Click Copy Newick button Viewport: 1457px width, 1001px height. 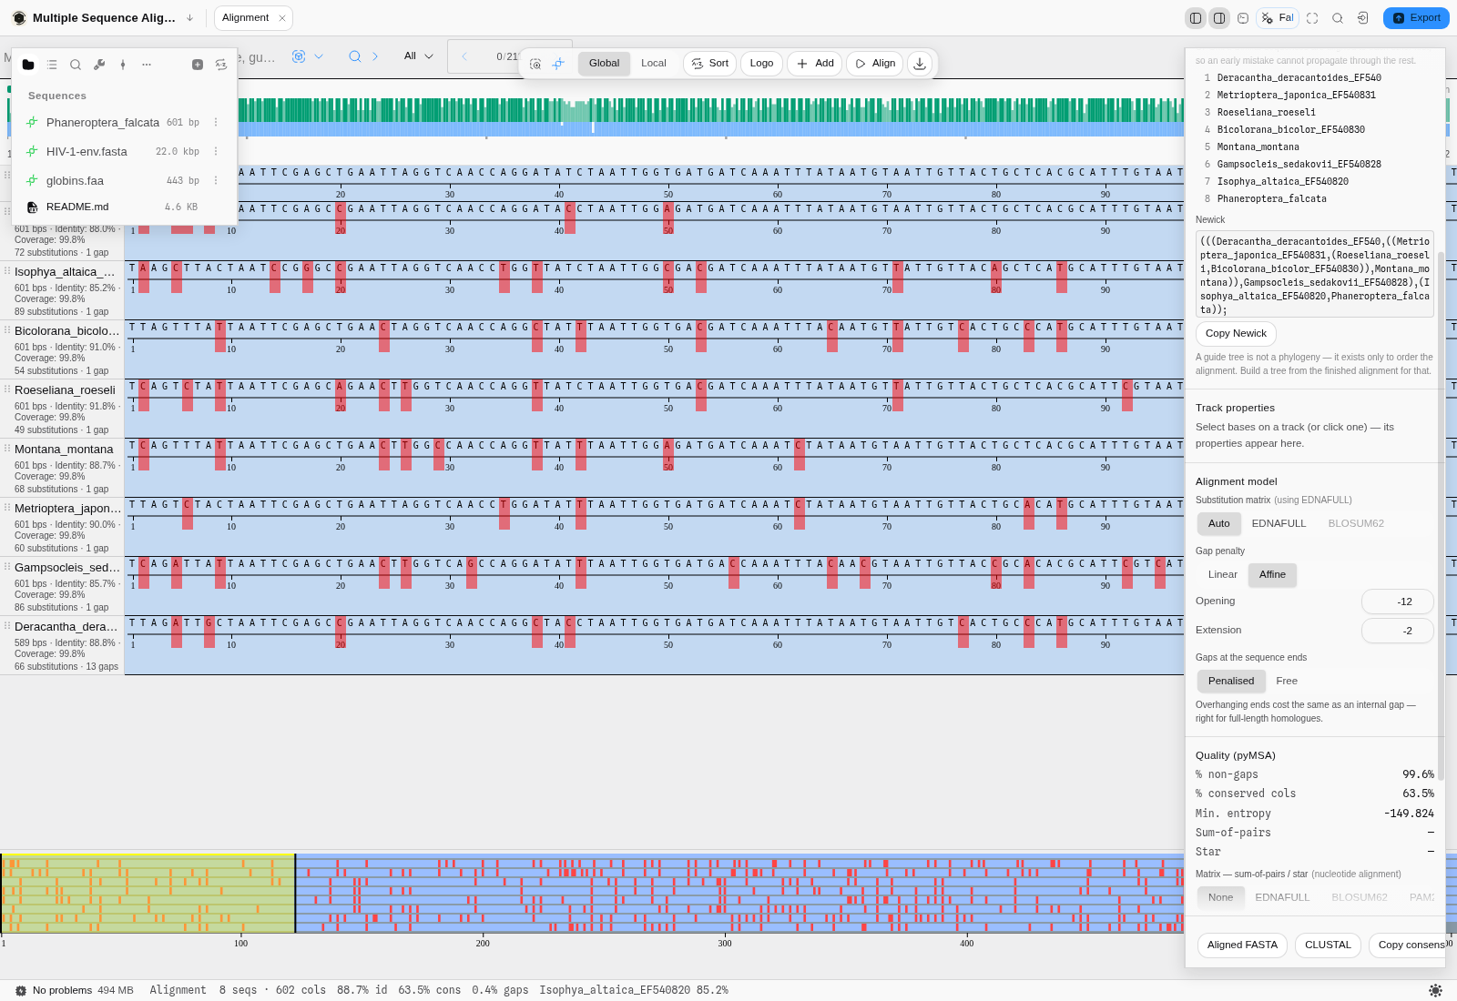[x=1236, y=333]
